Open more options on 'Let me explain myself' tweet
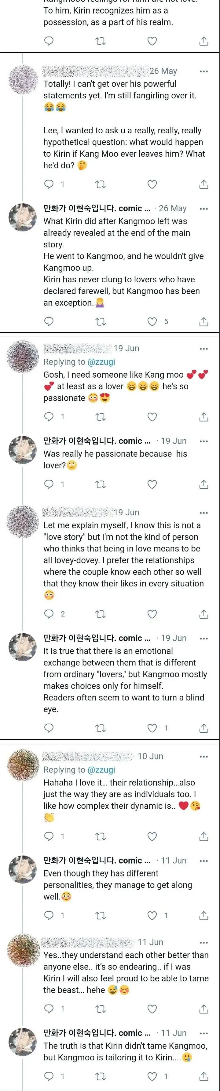Screen dimensions: 220x1091 [204, 513]
